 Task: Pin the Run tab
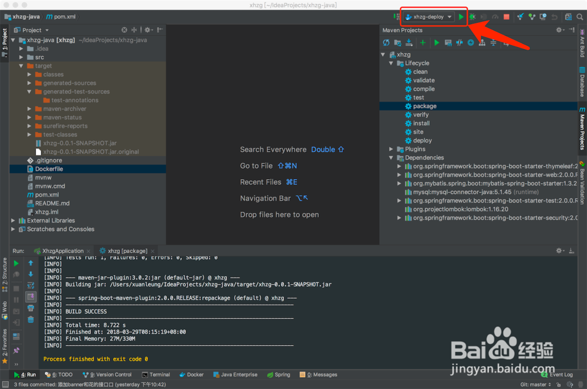pyautogui.click(x=16, y=350)
